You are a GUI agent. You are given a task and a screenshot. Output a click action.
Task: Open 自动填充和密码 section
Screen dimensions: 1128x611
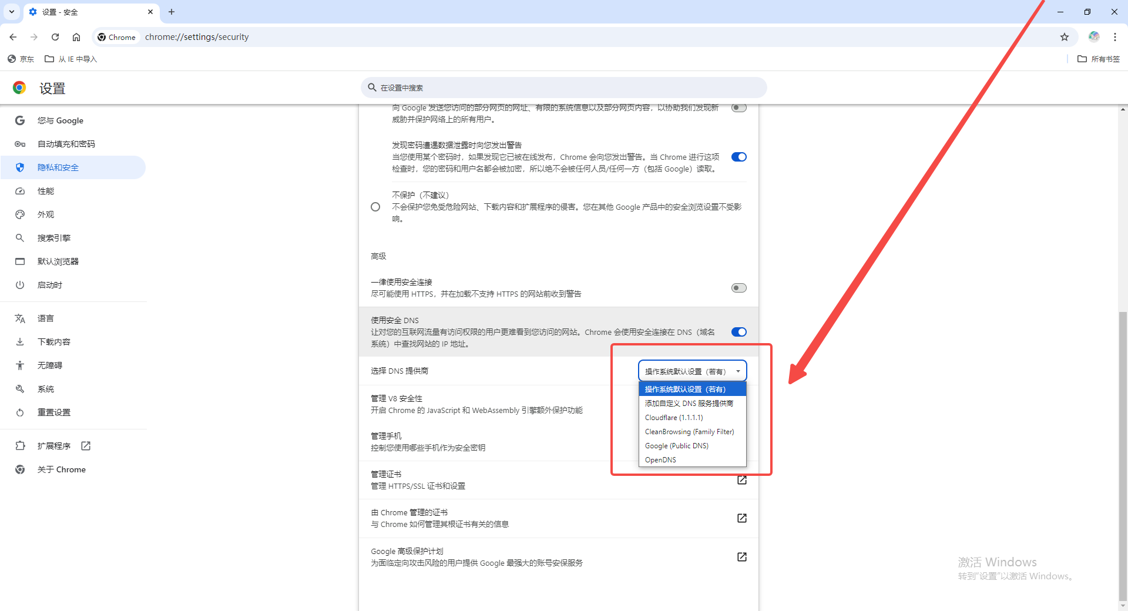(x=73, y=144)
